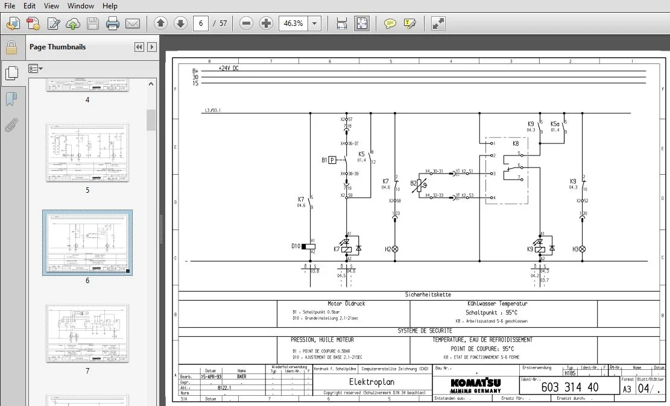Click the total pages count 57
Image resolution: width=670 pixels, height=406 pixels.
[x=223, y=23]
